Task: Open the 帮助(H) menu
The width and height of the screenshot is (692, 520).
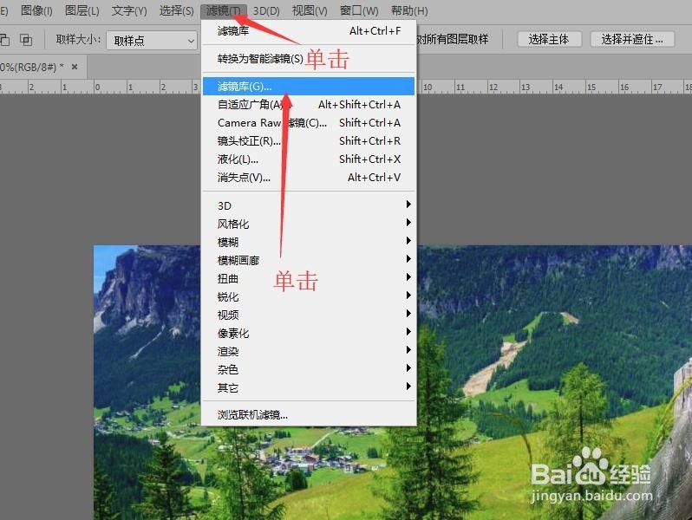Action: point(409,10)
